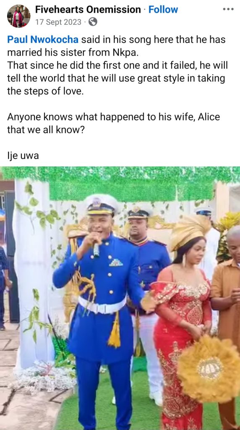
Task: Click the 17 Sept 2023 timestamp
Action: (58, 22)
